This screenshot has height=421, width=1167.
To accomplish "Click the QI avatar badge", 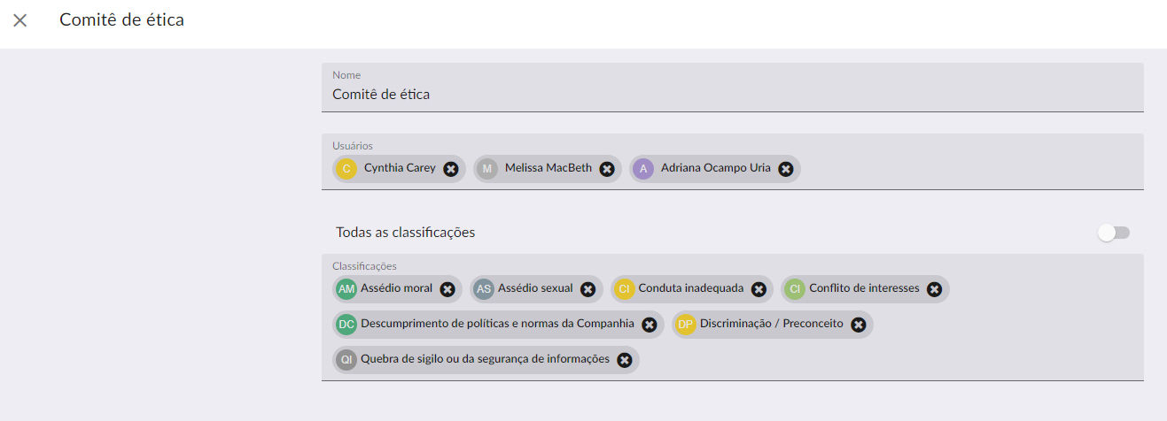I will [x=346, y=360].
